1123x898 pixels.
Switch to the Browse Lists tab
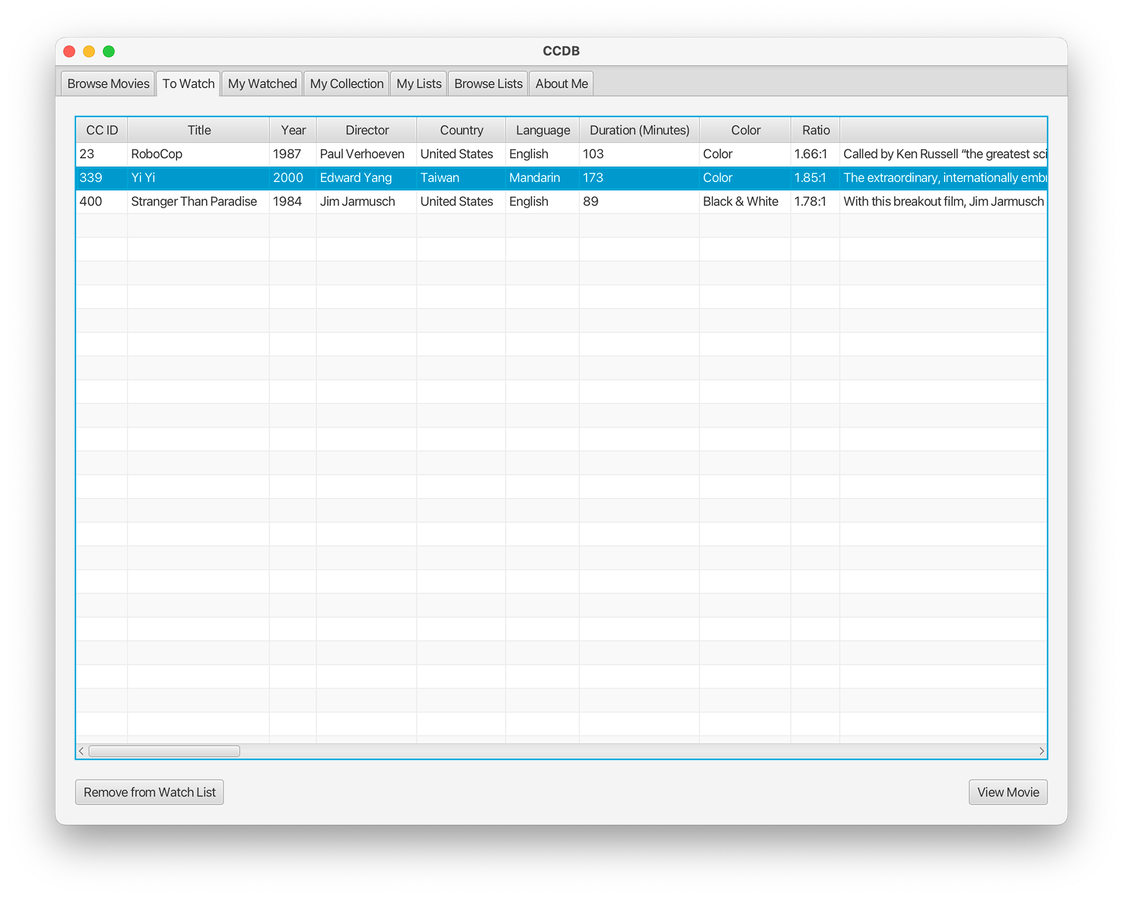point(488,84)
